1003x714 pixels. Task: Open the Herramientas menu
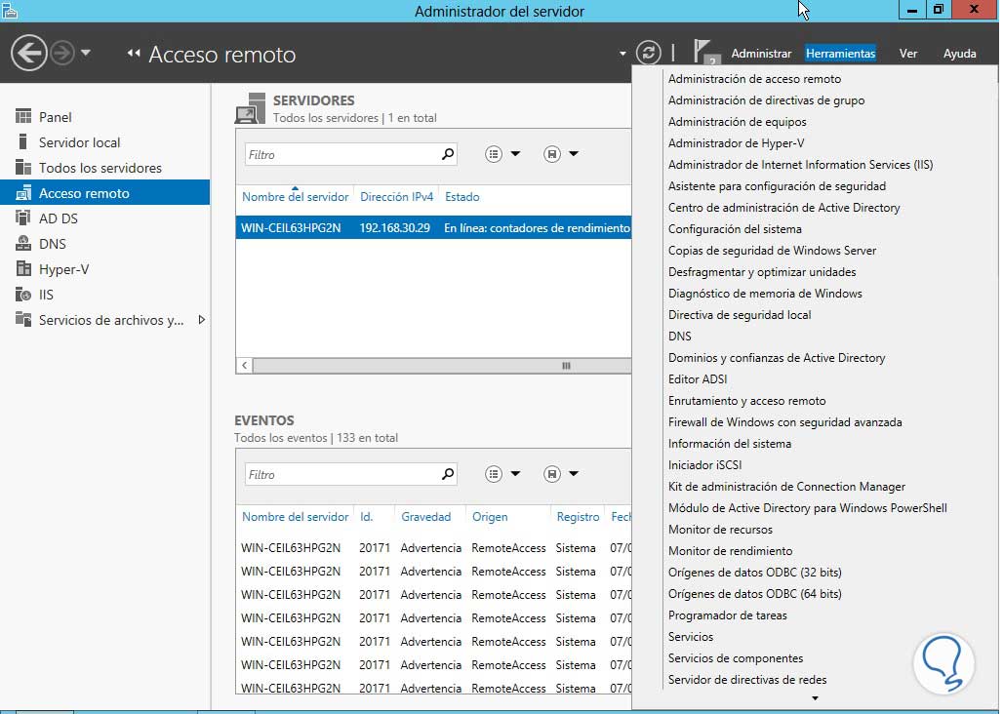[840, 54]
